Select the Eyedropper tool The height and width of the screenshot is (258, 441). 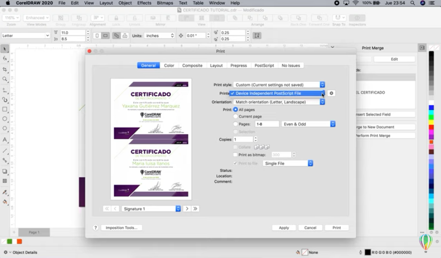pyautogui.click(x=5, y=192)
